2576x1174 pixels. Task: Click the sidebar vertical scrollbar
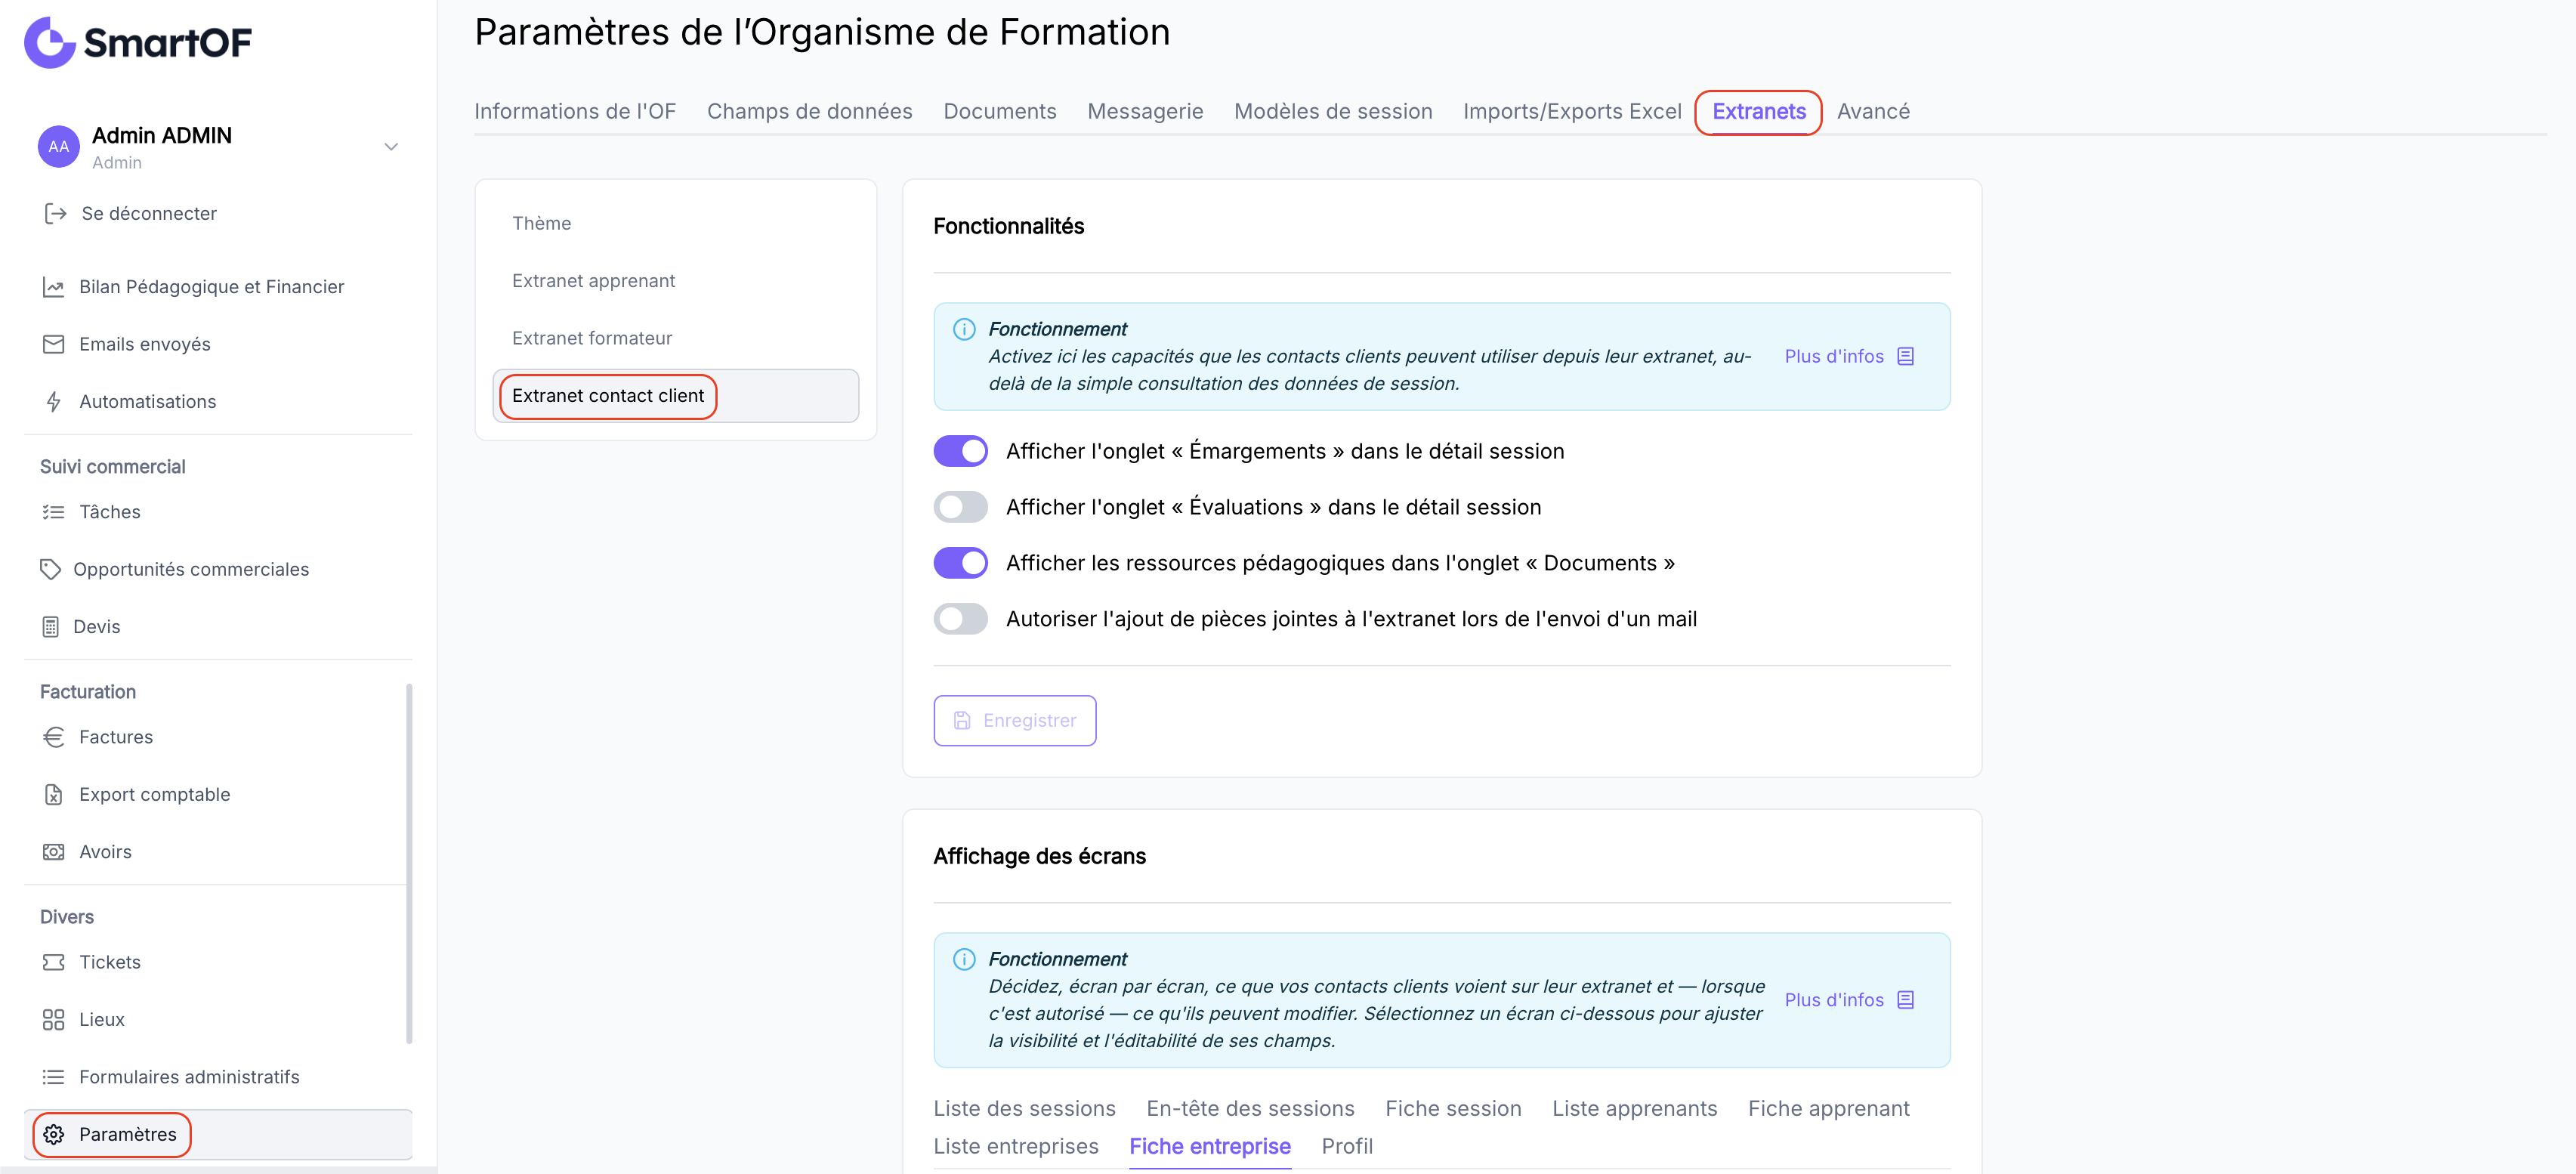[409, 863]
